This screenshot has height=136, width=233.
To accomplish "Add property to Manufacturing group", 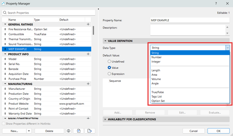I will (x=88, y=84).
